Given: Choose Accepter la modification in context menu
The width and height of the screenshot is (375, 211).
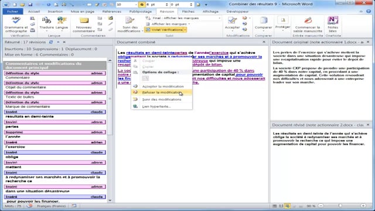Looking at the screenshot, I should point(162,86).
